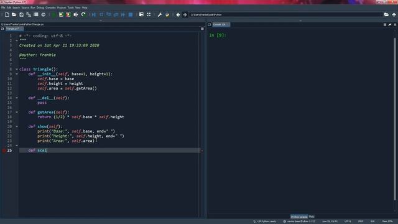Click the Save all files icon

point(29,15)
